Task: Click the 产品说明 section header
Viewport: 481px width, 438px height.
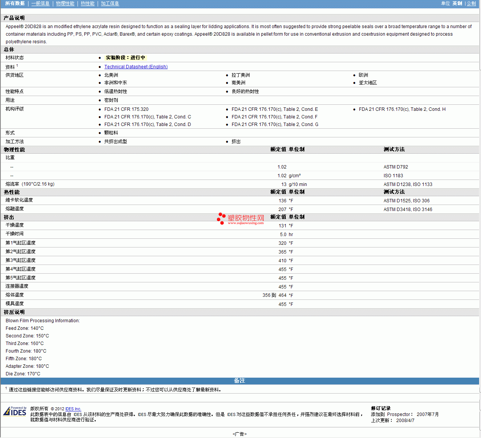Action: tap(14, 18)
